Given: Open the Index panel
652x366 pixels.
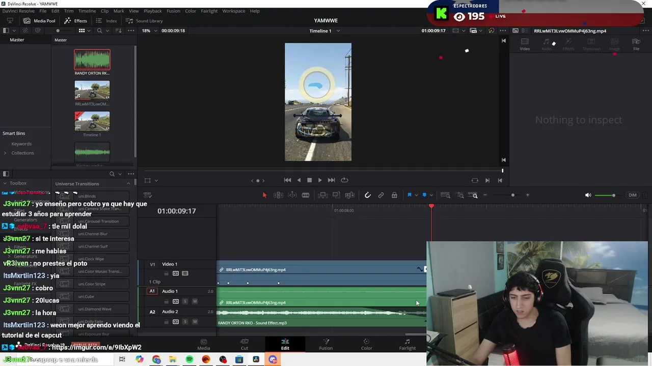Looking at the screenshot, I should point(107,21).
